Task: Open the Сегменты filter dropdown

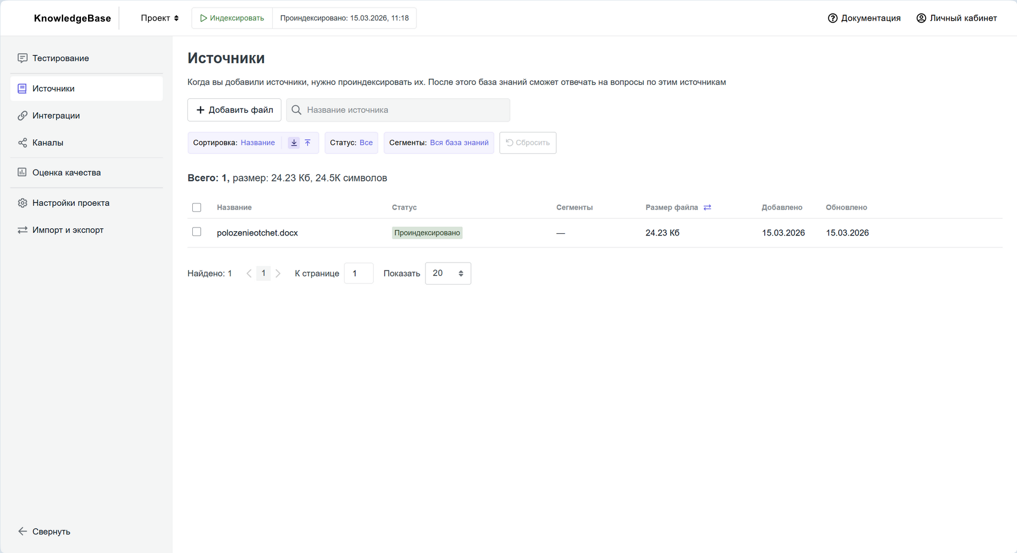Action: click(439, 143)
